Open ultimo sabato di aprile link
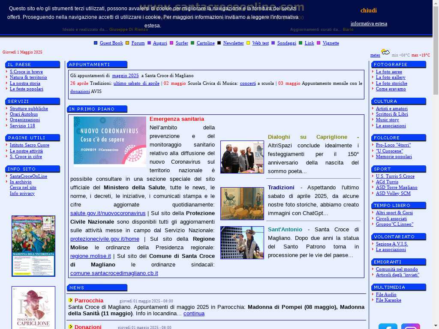This screenshot has width=439, height=329. tap(136, 83)
